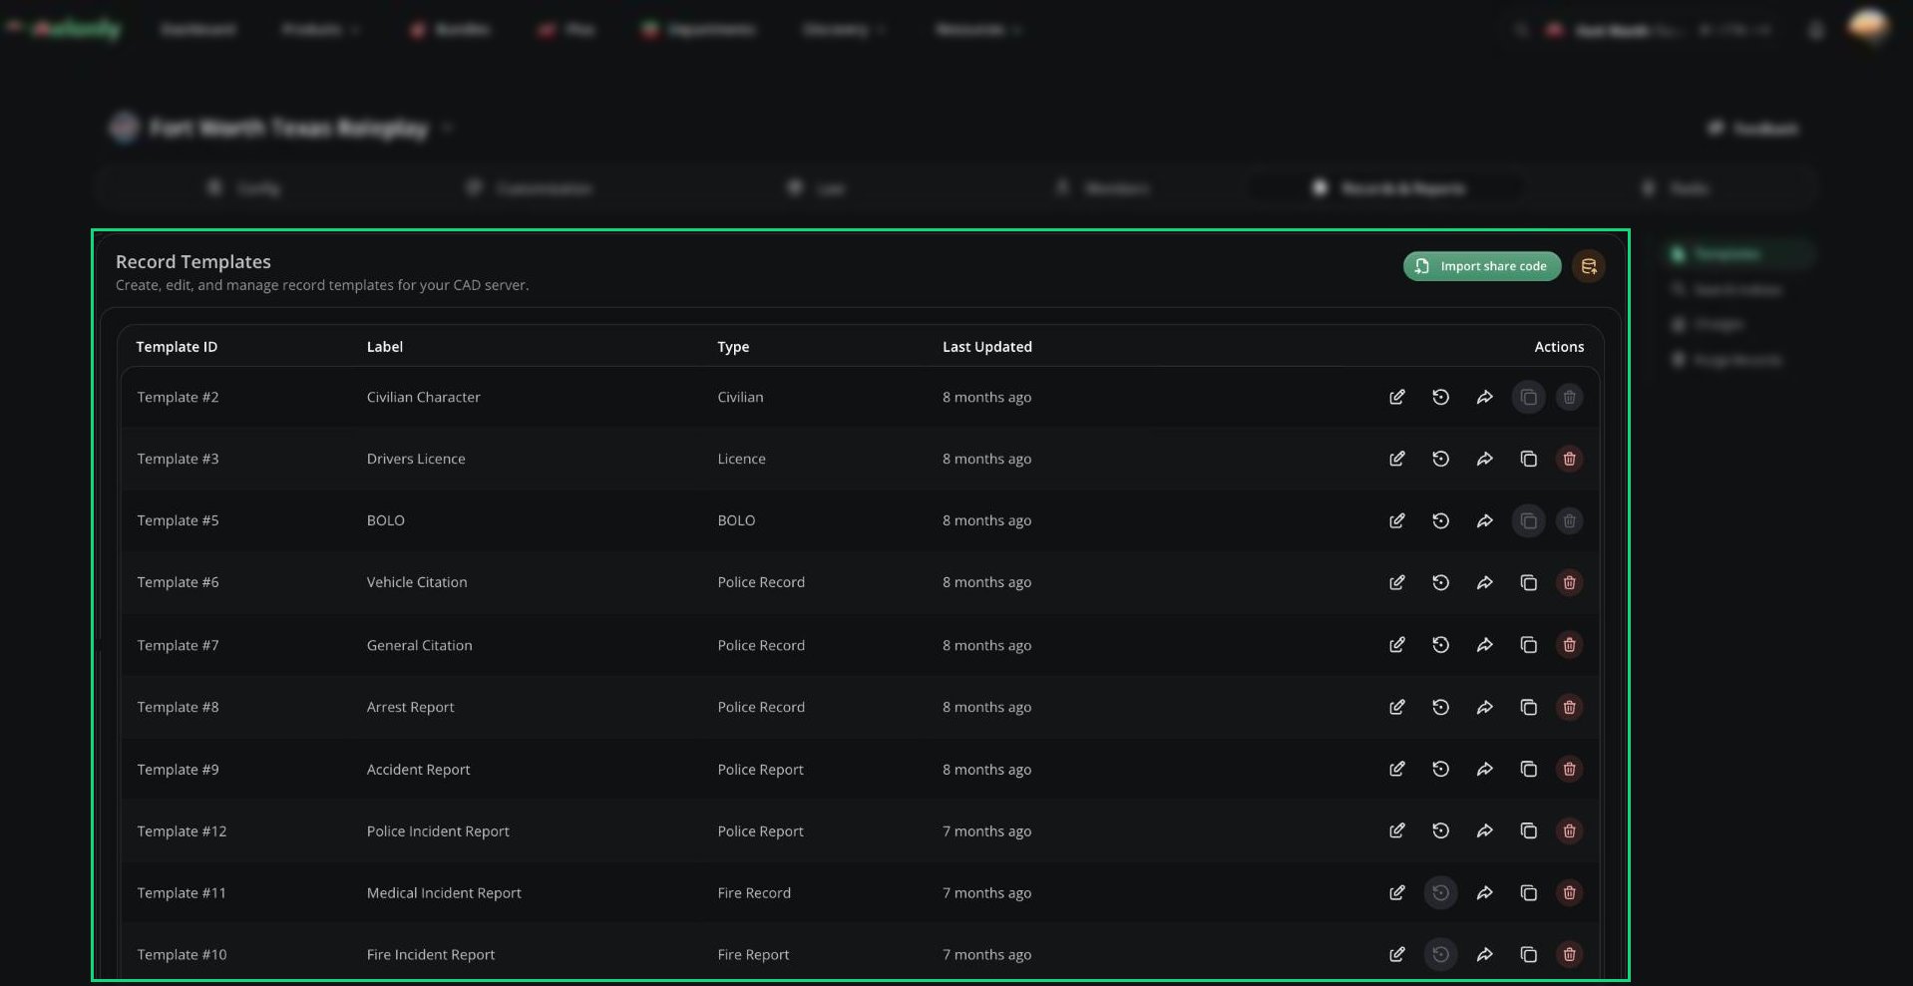Duplicate the Vehicle Citation template
1913x986 pixels.
click(1529, 582)
